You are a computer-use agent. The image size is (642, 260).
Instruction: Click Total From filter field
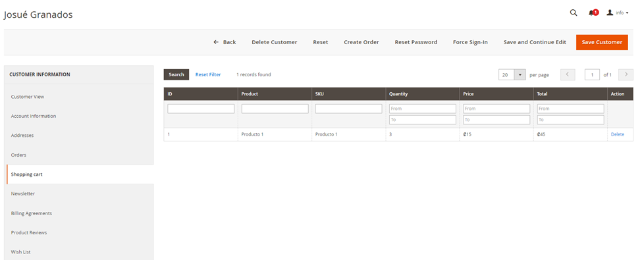(x=571, y=109)
